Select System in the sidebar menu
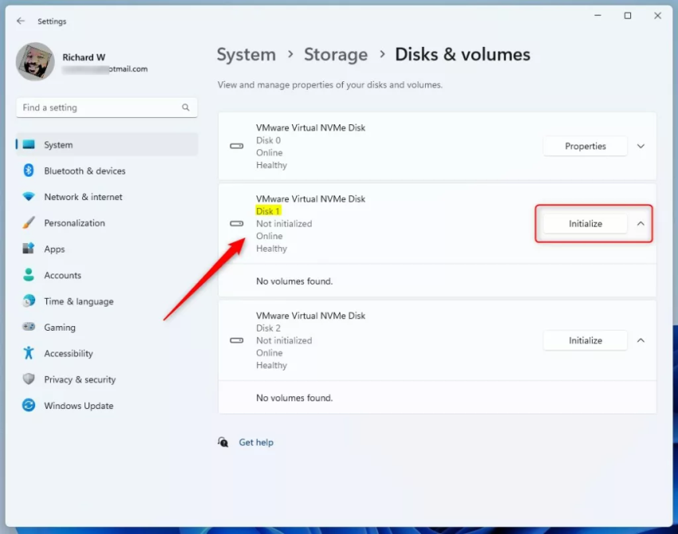678x534 pixels. click(x=58, y=145)
